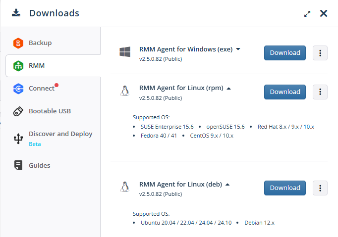The height and width of the screenshot is (237, 338).
Task: Download RMM Agent for Linux (deb)
Action: point(285,188)
